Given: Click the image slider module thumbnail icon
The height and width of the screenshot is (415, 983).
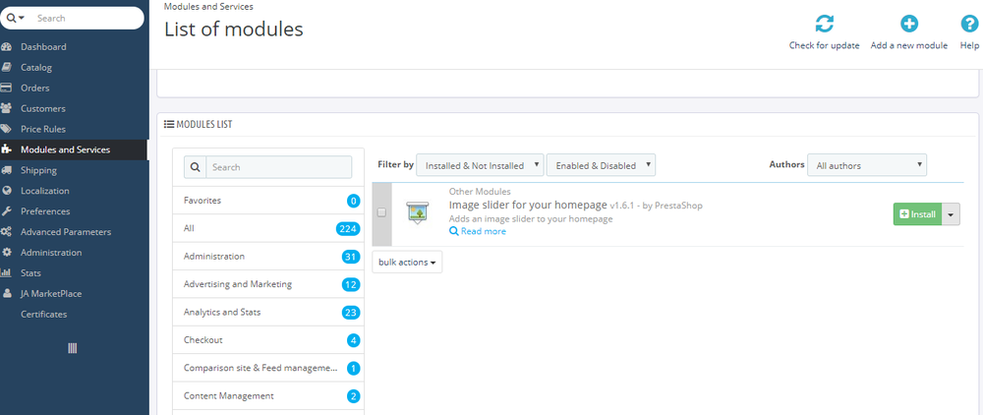Looking at the screenshot, I should (x=417, y=213).
